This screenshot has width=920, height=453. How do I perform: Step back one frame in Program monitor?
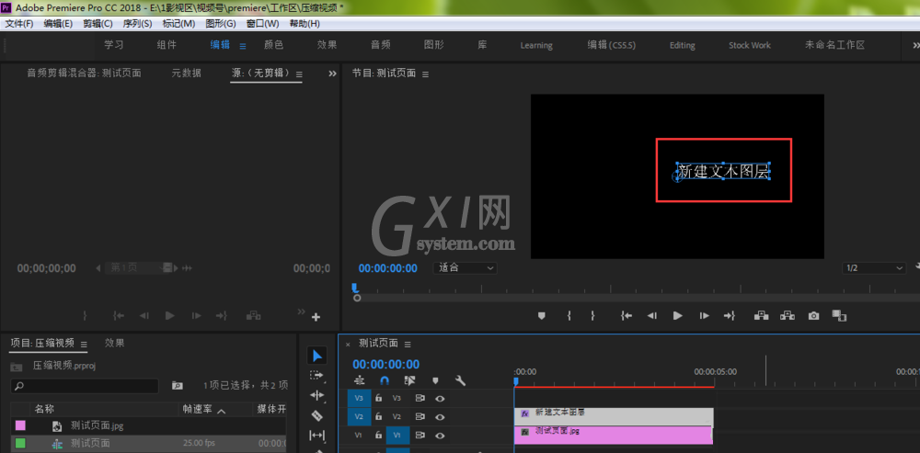(x=652, y=316)
